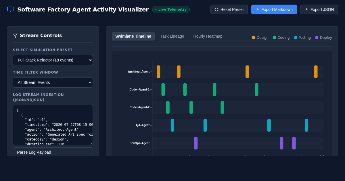345x181 pixels.
Task: Select the first Coder-Agent-1 coding event bar
Action: pos(163,90)
